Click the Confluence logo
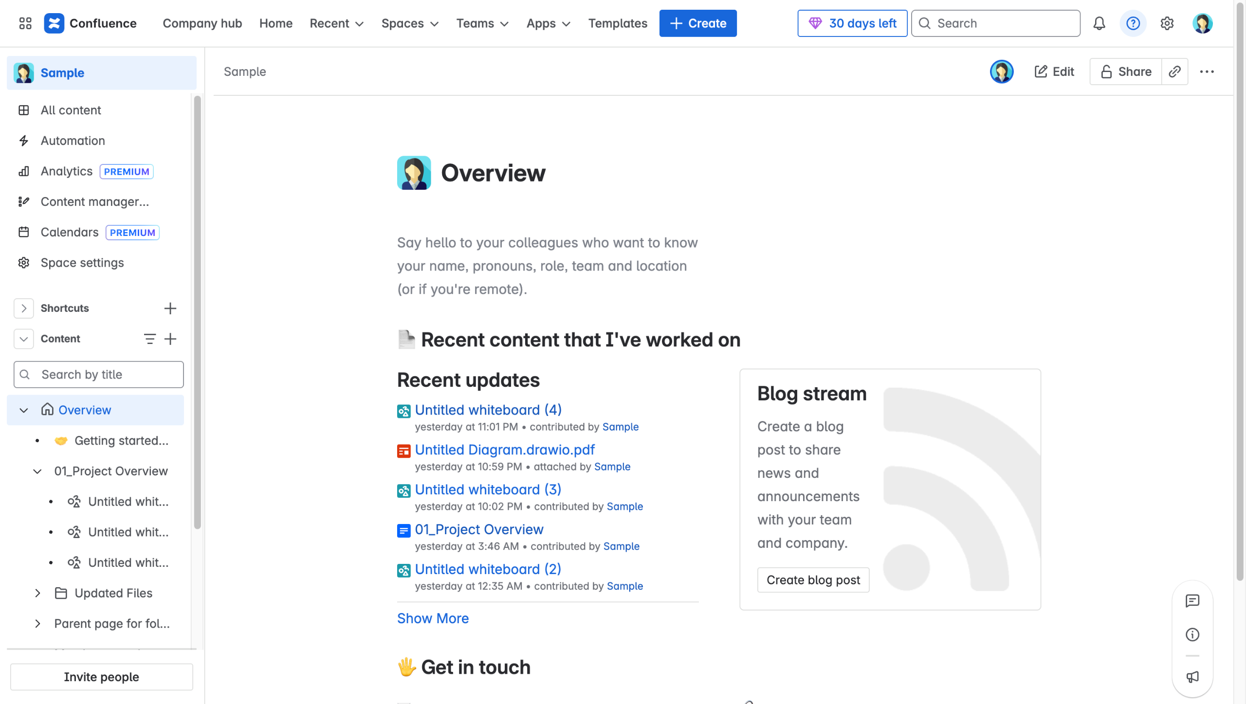Viewport: 1246px width, 704px height. point(90,23)
